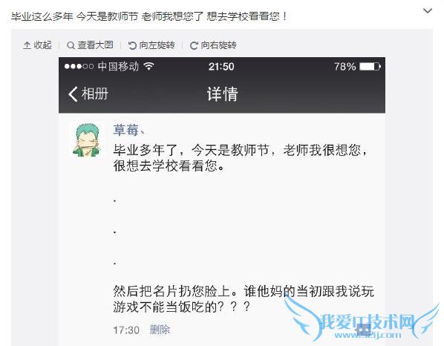This screenshot has height=346, width=444.
Task: Click the rotate-right arrow icon
Action: pos(194,45)
